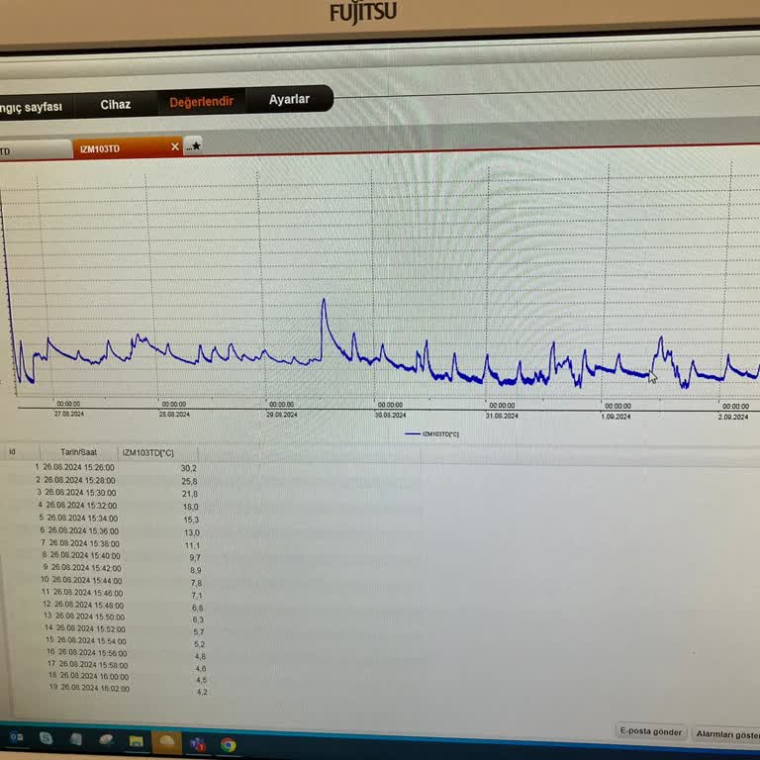Click the temperature value 15,3
Viewport: 760px width, 760px height.
(x=191, y=520)
